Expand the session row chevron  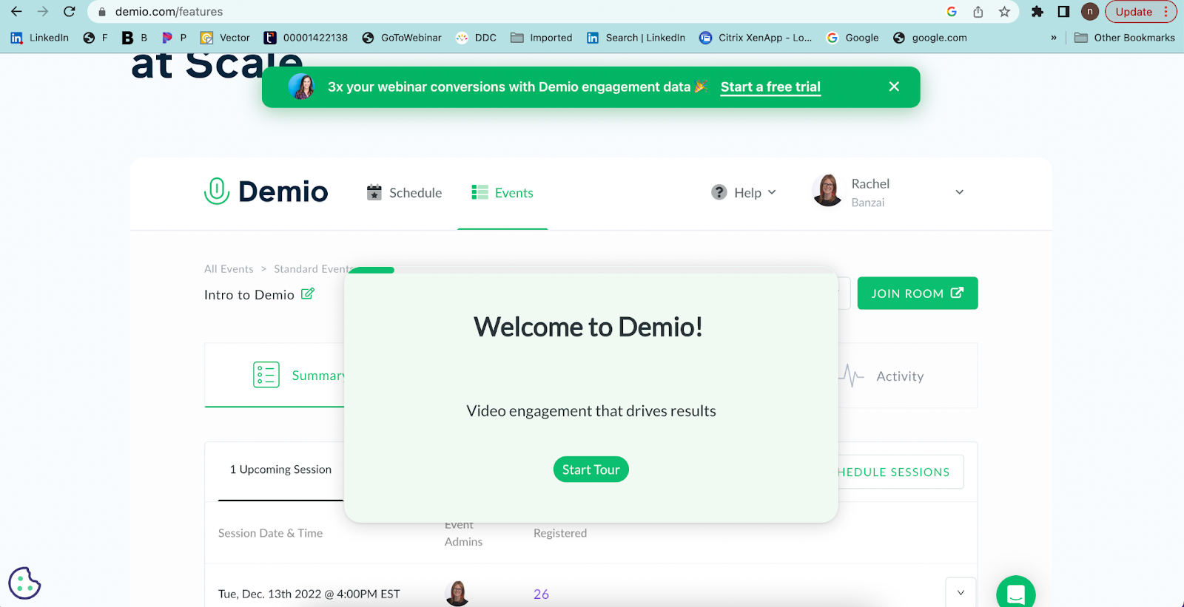pos(961,592)
